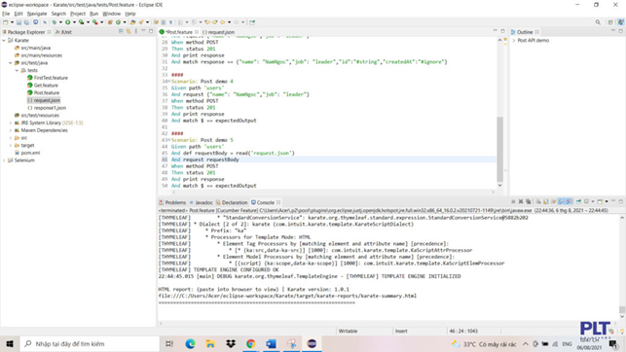Toggle Link with Editor in Package Explorer
Image resolution: width=626 pixels, height=352 pixels.
[129, 31]
